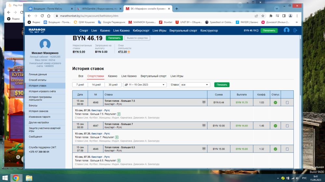Screen dimensions: 325x182
Task: Click the green status checkmark for bet 4646
Action: pyautogui.click(x=275, y=149)
